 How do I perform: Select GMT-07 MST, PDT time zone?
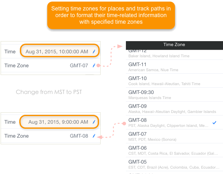click(174, 136)
